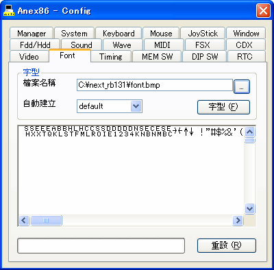
Task: Open the Timing tab
Action: point(111,56)
